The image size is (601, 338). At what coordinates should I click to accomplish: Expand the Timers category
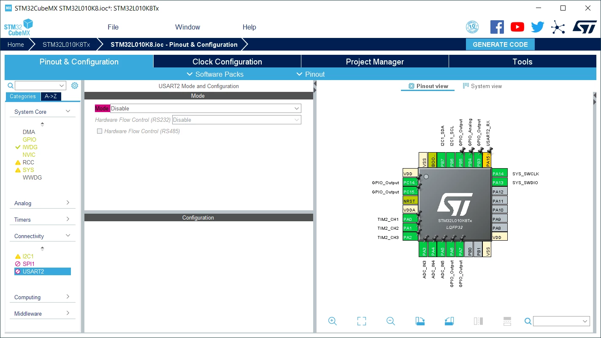point(42,220)
